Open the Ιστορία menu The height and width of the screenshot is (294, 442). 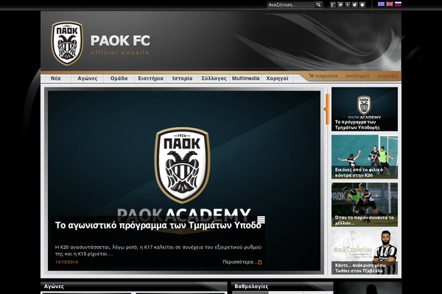click(183, 79)
